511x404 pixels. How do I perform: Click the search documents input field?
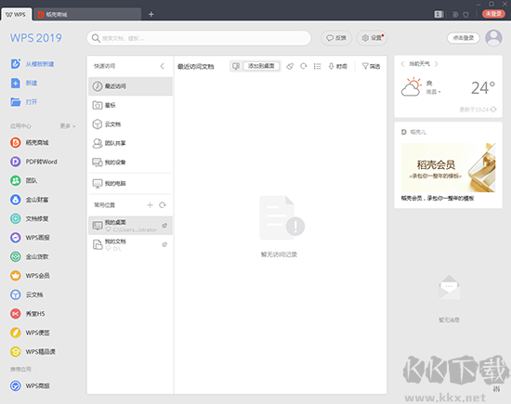tap(199, 38)
